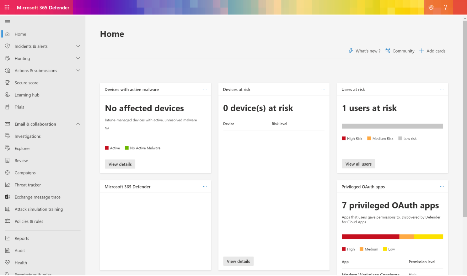This screenshot has width=467, height=276.
Task: Collapse the navigation pane with the hamburger icon
Action: tap(7, 21)
